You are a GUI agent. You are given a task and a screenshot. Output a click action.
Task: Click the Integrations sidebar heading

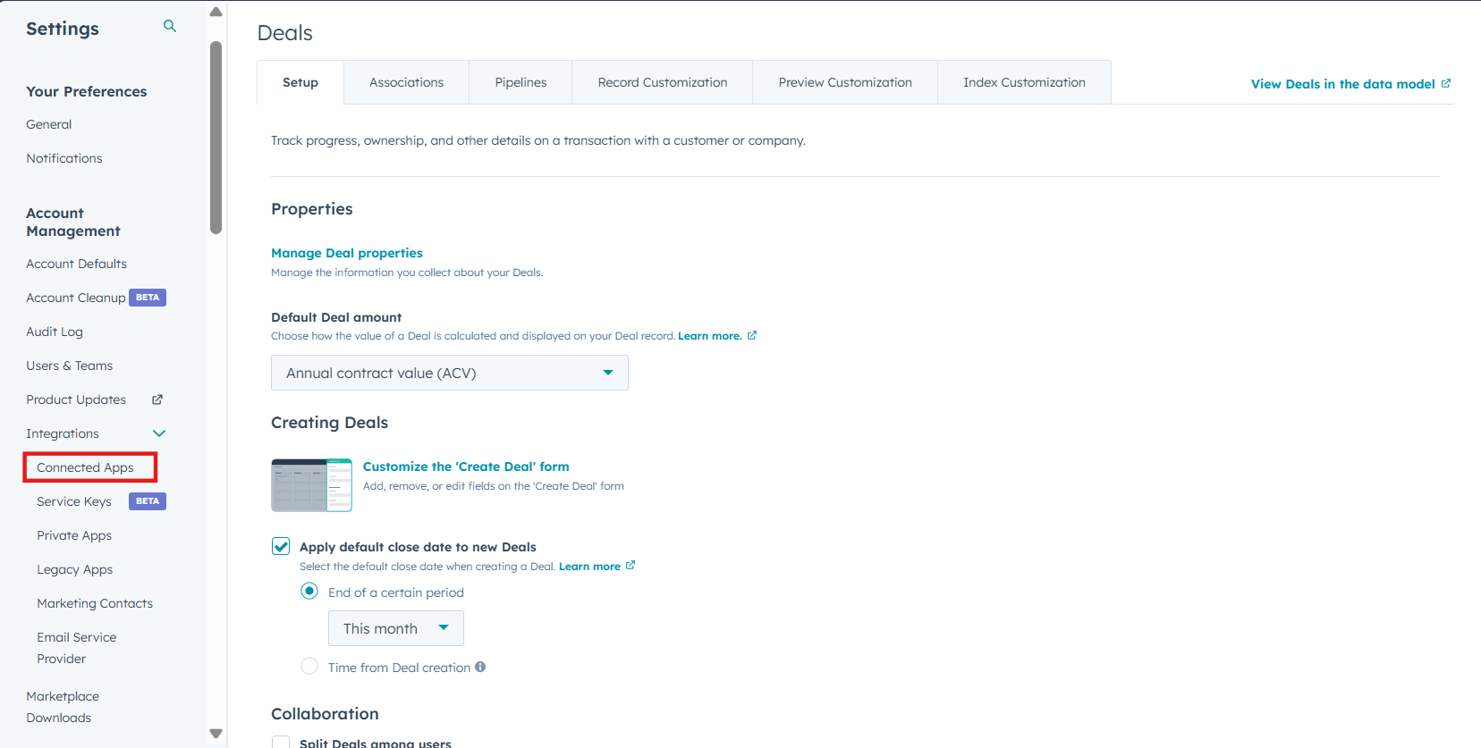pos(63,433)
